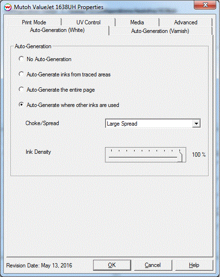
Task: Select Auto-Generate the entire page option
Action: pyautogui.click(x=21, y=90)
